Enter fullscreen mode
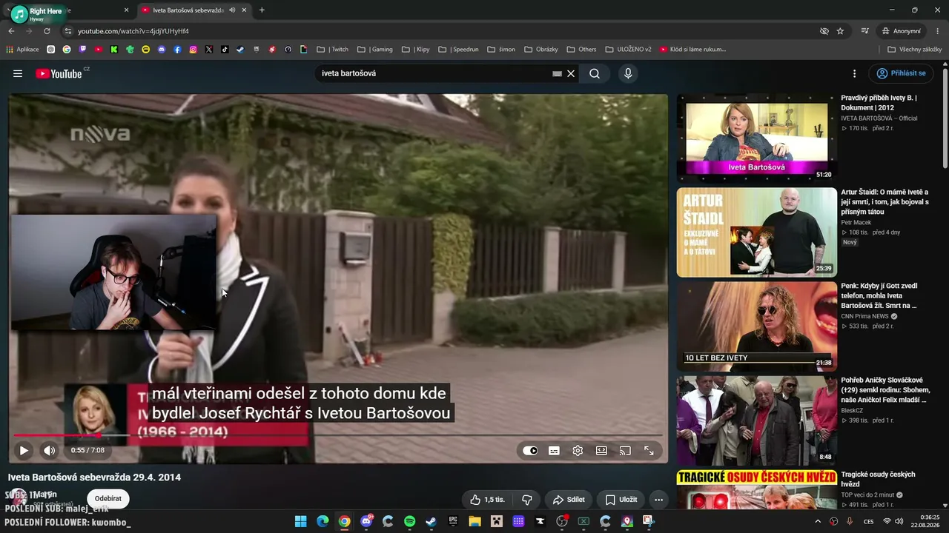Image resolution: width=949 pixels, height=533 pixels. [649, 450]
